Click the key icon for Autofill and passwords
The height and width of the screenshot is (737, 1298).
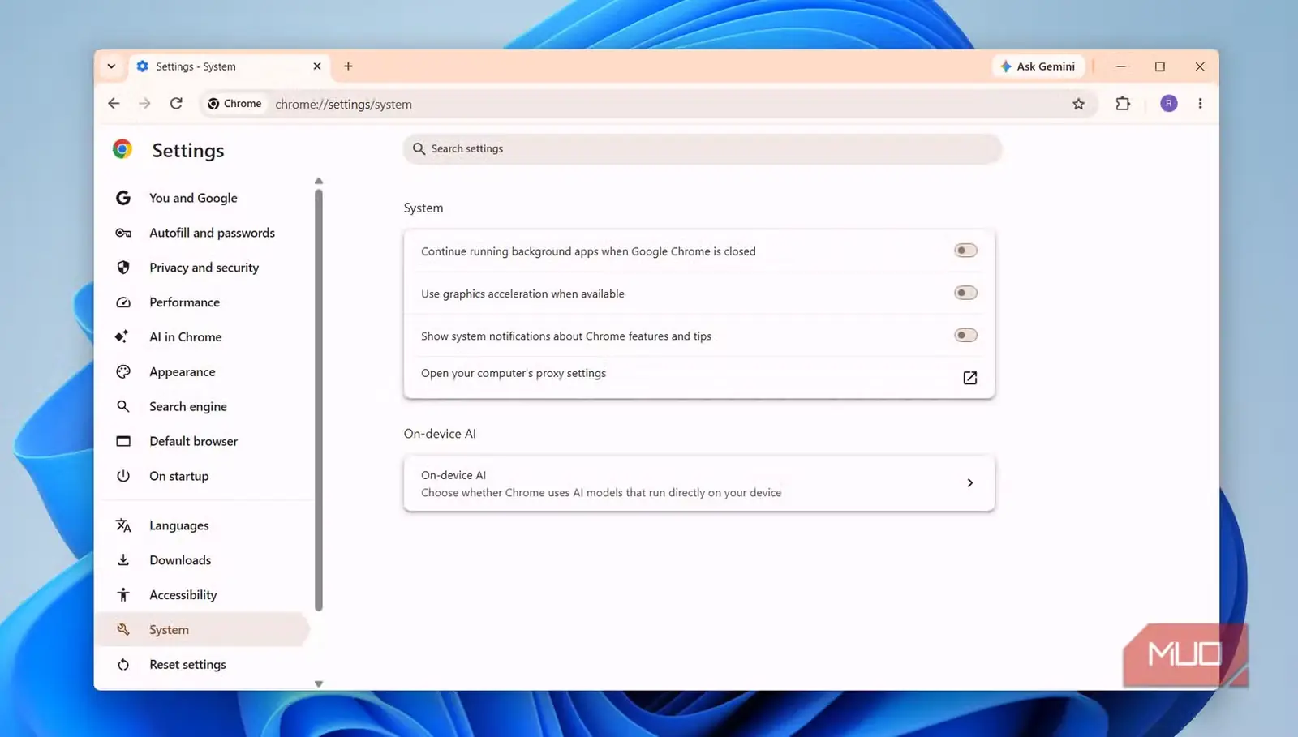(123, 233)
